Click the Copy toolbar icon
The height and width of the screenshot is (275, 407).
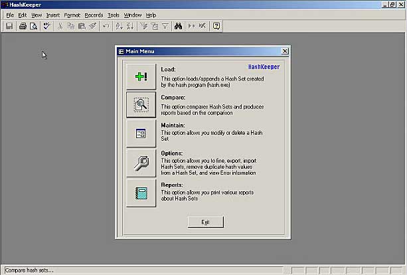71,26
